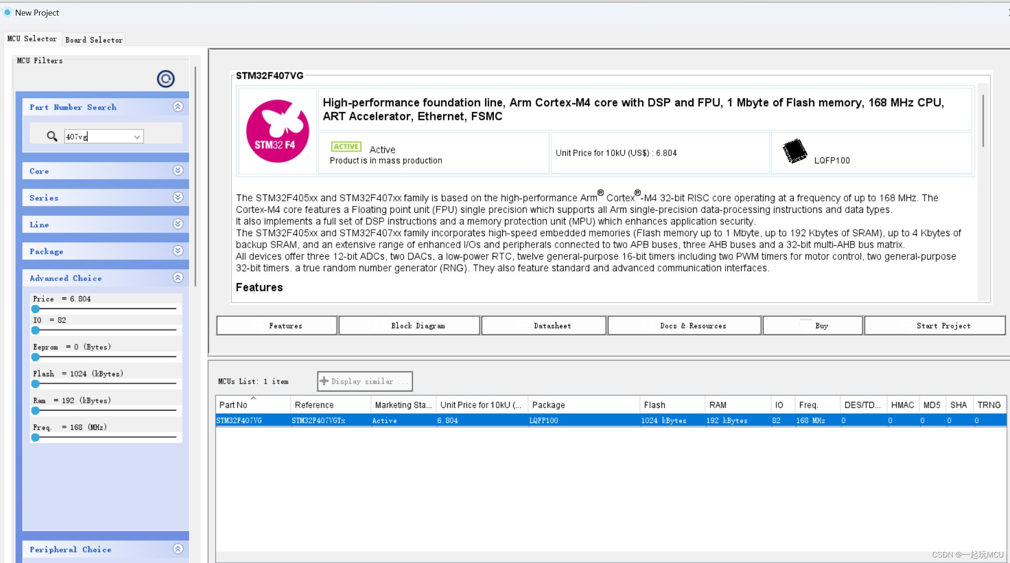Open the part number dropdown arrow
1010x563 pixels.
pyautogui.click(x=137, y=137)
